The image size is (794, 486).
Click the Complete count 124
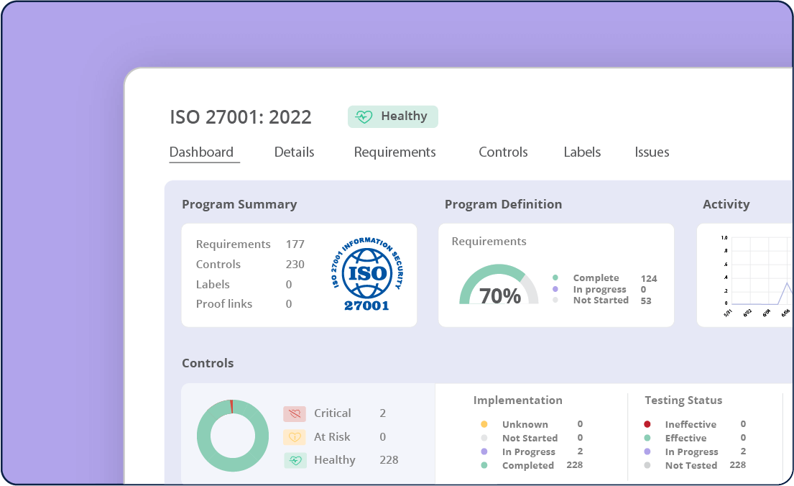coord(649,279)
